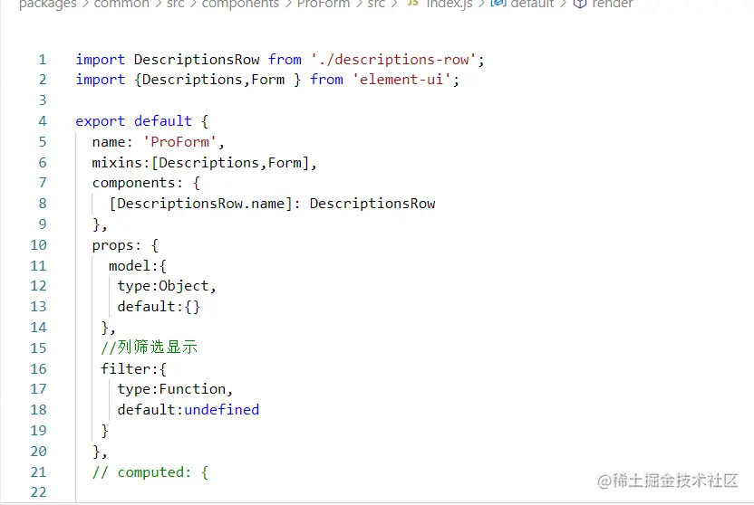The width and height of the screenshot is (754, 505).
Task: Select line number 21 in gutter
Action: [38, 472]
